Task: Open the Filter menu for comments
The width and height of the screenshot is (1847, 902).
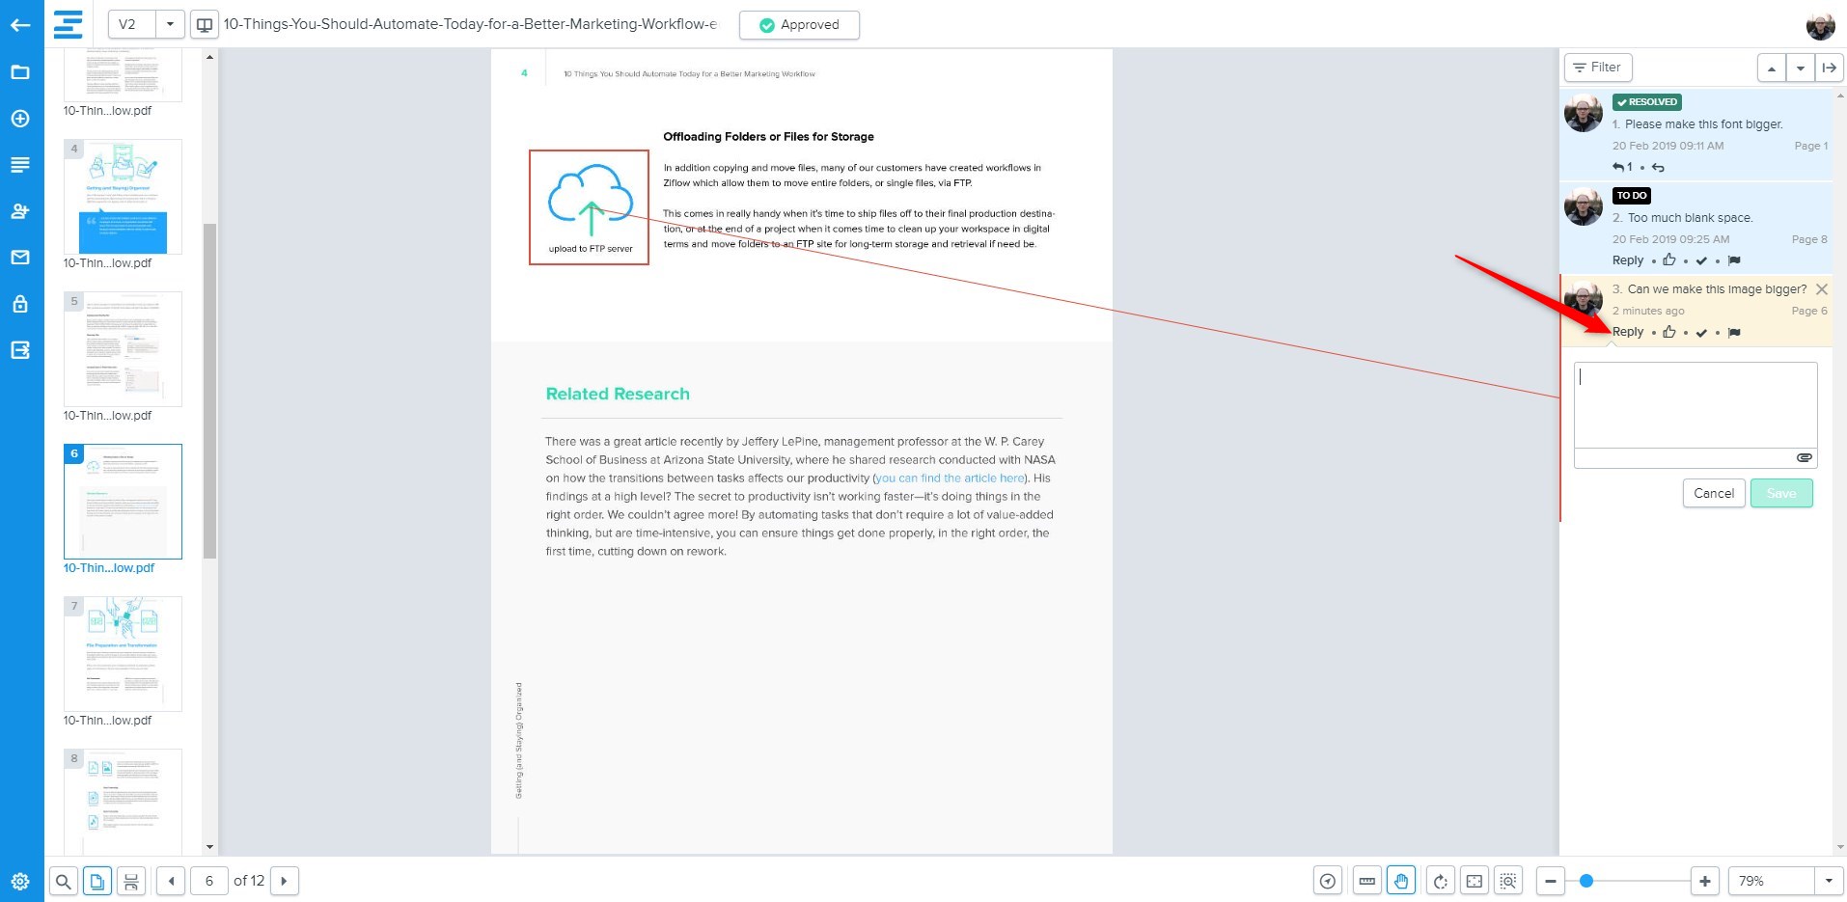Action: (1597, 68)
